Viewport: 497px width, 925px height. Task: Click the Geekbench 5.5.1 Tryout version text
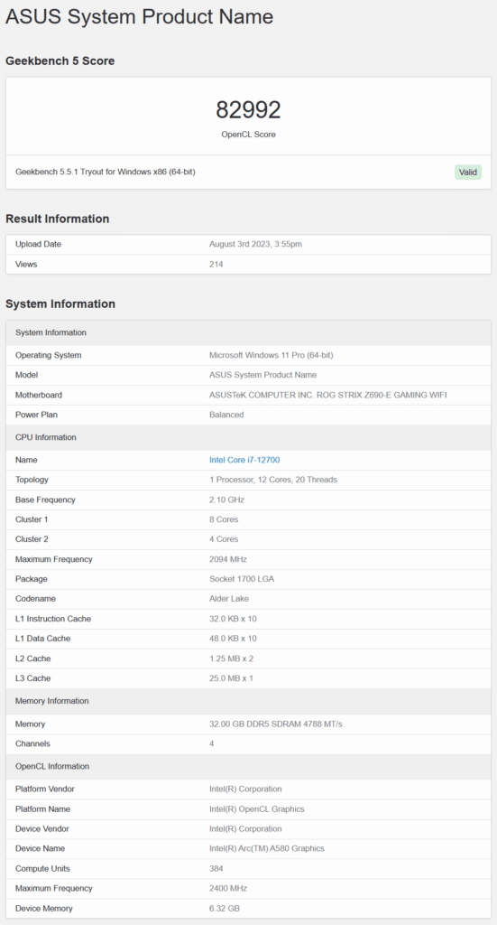tap(106, 173)
